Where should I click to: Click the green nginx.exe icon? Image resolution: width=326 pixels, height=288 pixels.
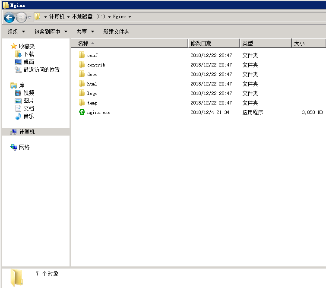[82, 112]
